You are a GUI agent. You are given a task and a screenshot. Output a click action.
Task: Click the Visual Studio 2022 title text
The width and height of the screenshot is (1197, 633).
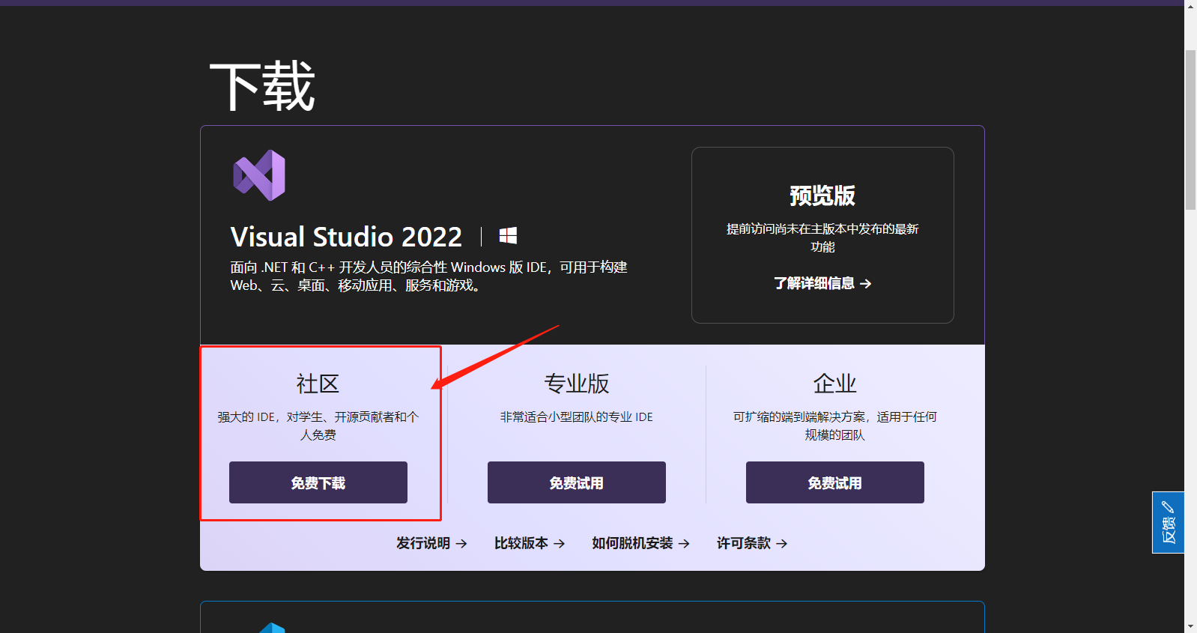pos(346,237)
